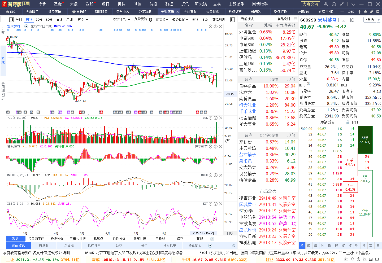This screenshot has width=382, height=263.
Task: Click the R margin-trading badge beside 安琪酵母
Action: coord(344,20)
